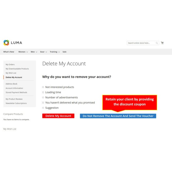
Task: Open the shopping cart icon
Action: coord(162,43)
